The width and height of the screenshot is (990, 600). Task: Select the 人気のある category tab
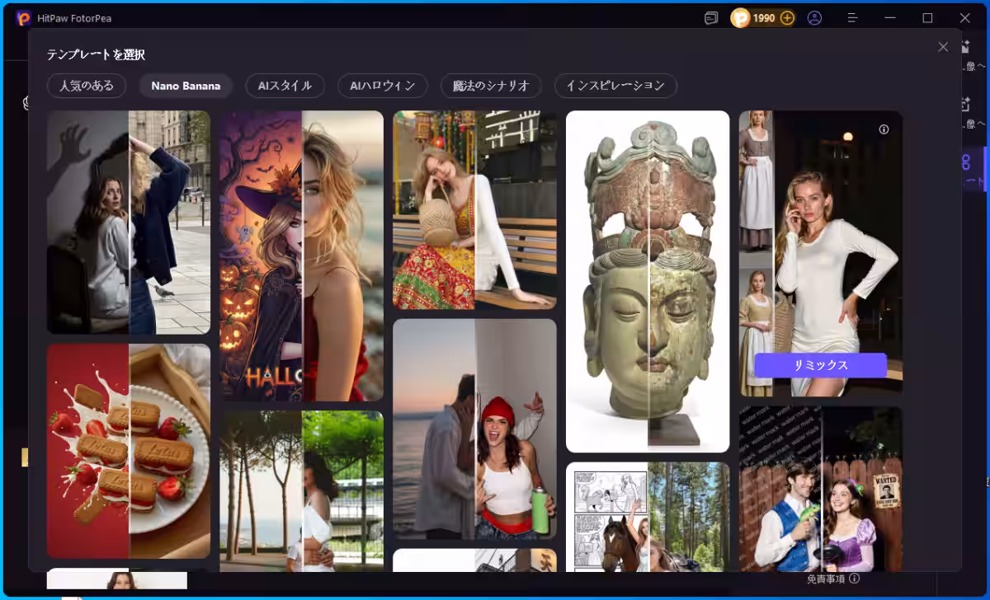click(x=87, y=86)
